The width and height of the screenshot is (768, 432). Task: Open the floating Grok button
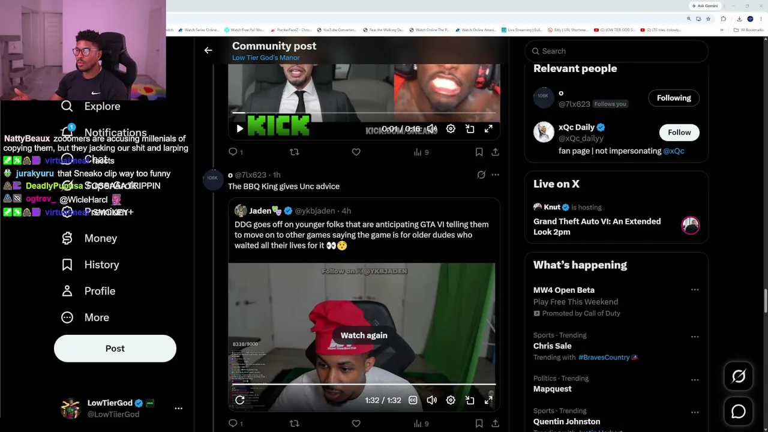click(x=739, y=376)
